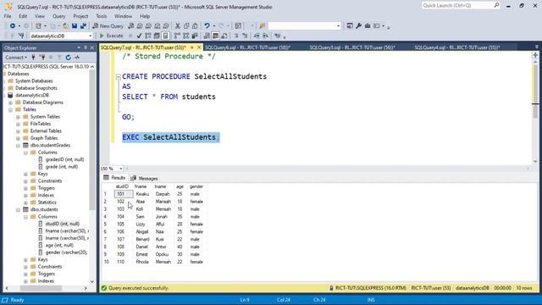Click the Cancel Executing Query stop icon
Screen dimensions: 542x305
click(x=130, y=36)
